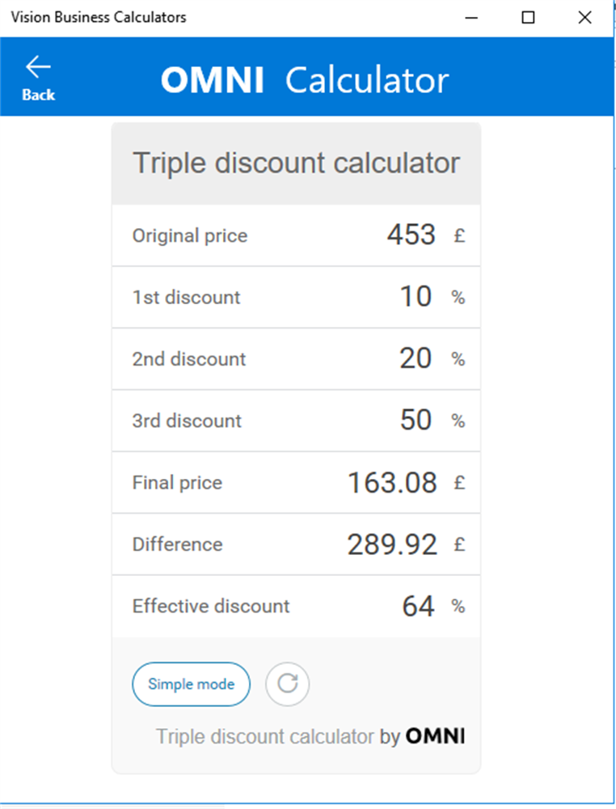Click the OMNI Calculator header title
The height and width of the screenshot is (809, 616).
pyautogui.click(x=304, y=80)
